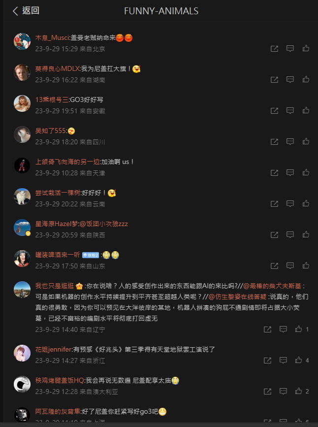Reply to 罐装啤酒来一听's comment

click(x=290, y=266)
